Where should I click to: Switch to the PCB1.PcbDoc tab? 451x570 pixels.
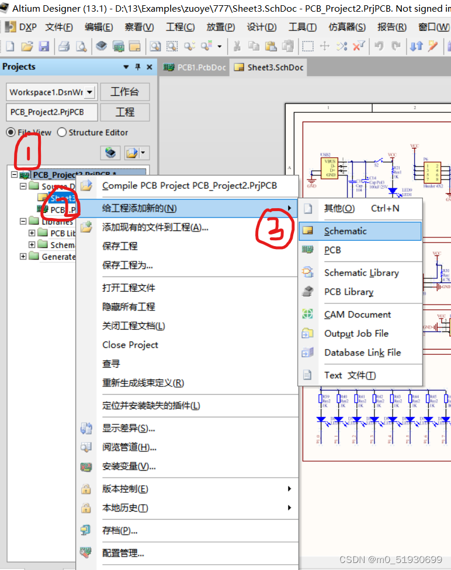pos(195,68)
